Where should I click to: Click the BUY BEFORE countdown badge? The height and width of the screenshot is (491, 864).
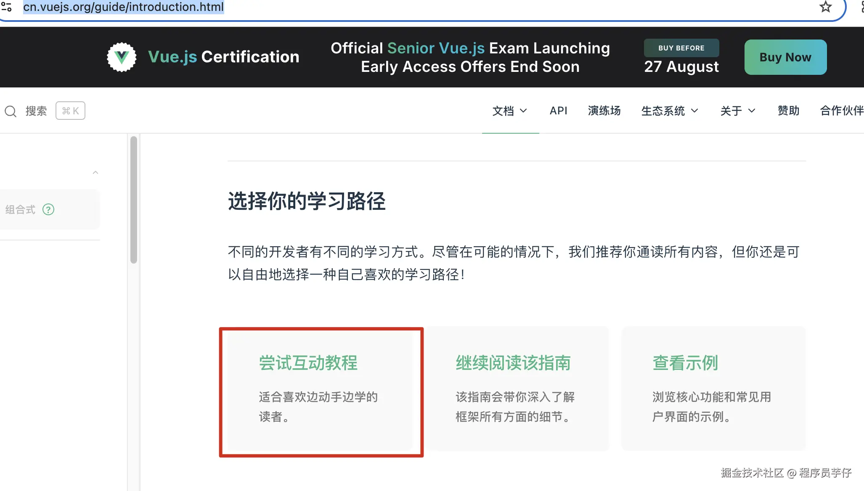(681, 48)
